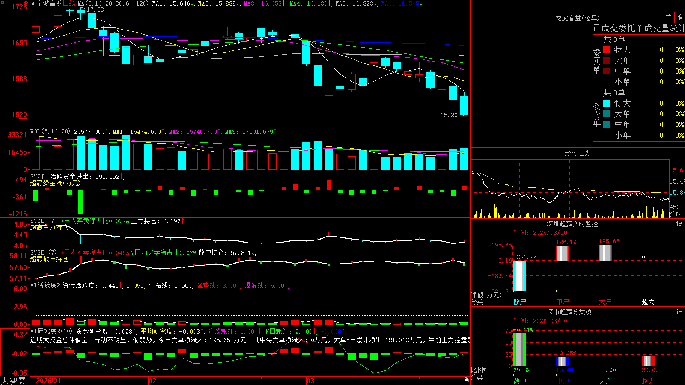Click the 强势线: 3.000 label
685x385 pixels.
pyautogui.click(x=218, y=286)
